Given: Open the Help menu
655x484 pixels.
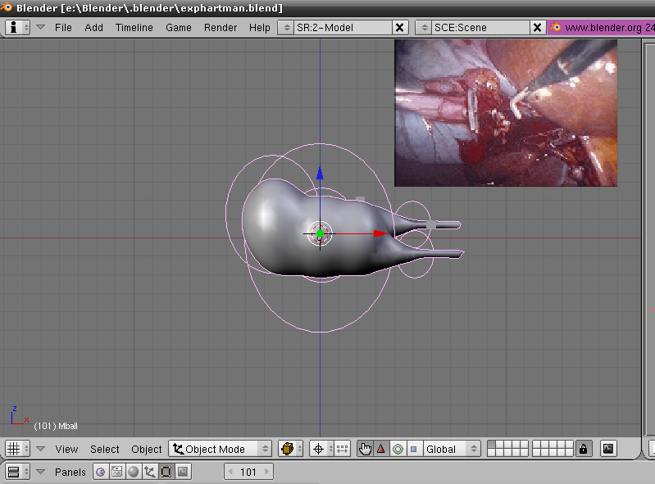Looking at the screenshot, I should (259, 28).
